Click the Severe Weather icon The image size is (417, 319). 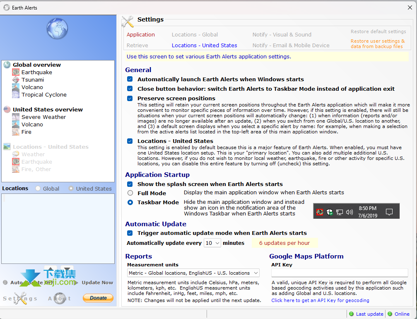coord(16,117)
